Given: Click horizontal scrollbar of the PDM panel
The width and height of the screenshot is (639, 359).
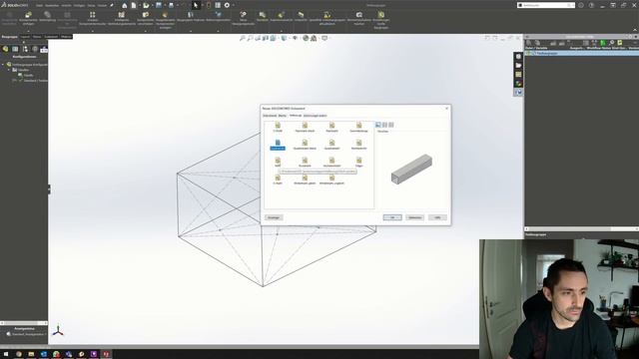Looking at the screenshot, I should point(581,228).
